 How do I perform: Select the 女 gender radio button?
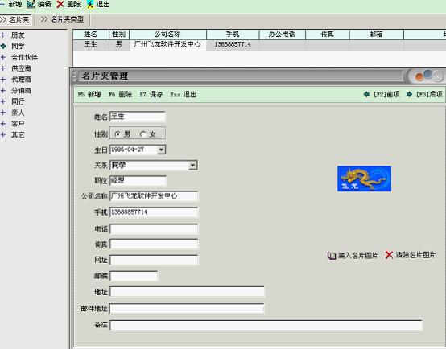[143, 133]
